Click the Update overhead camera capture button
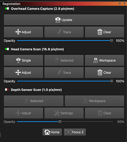Image resolution: width=127 pixels, height=142 pixels. [x=64, y=20]
